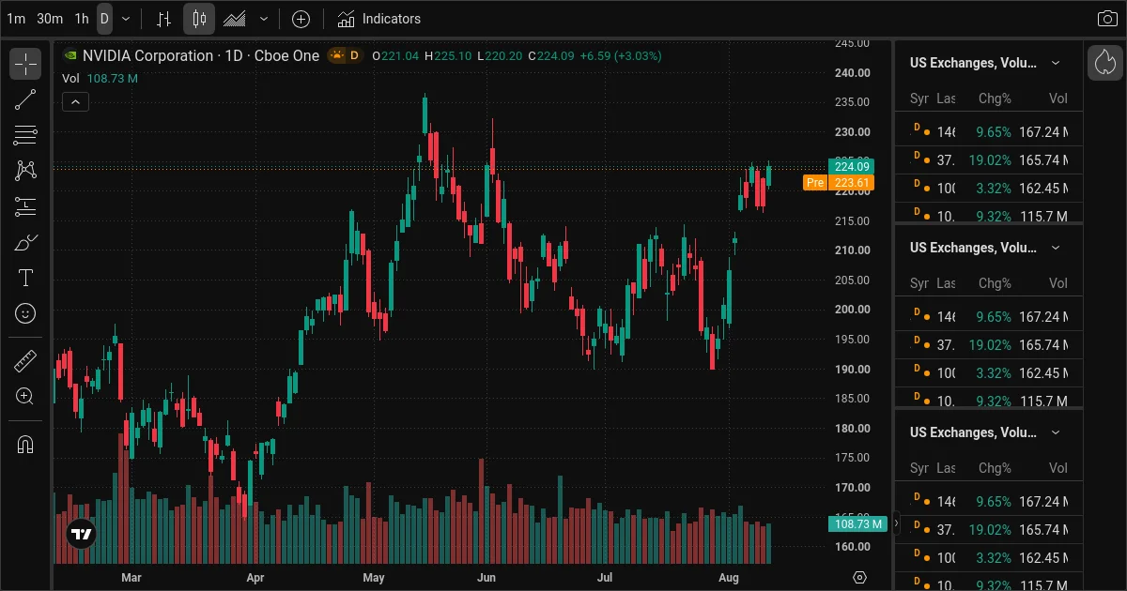Open the forecasting and position tools
This screenshot has width=1127, height=591.
pos(25,206)
